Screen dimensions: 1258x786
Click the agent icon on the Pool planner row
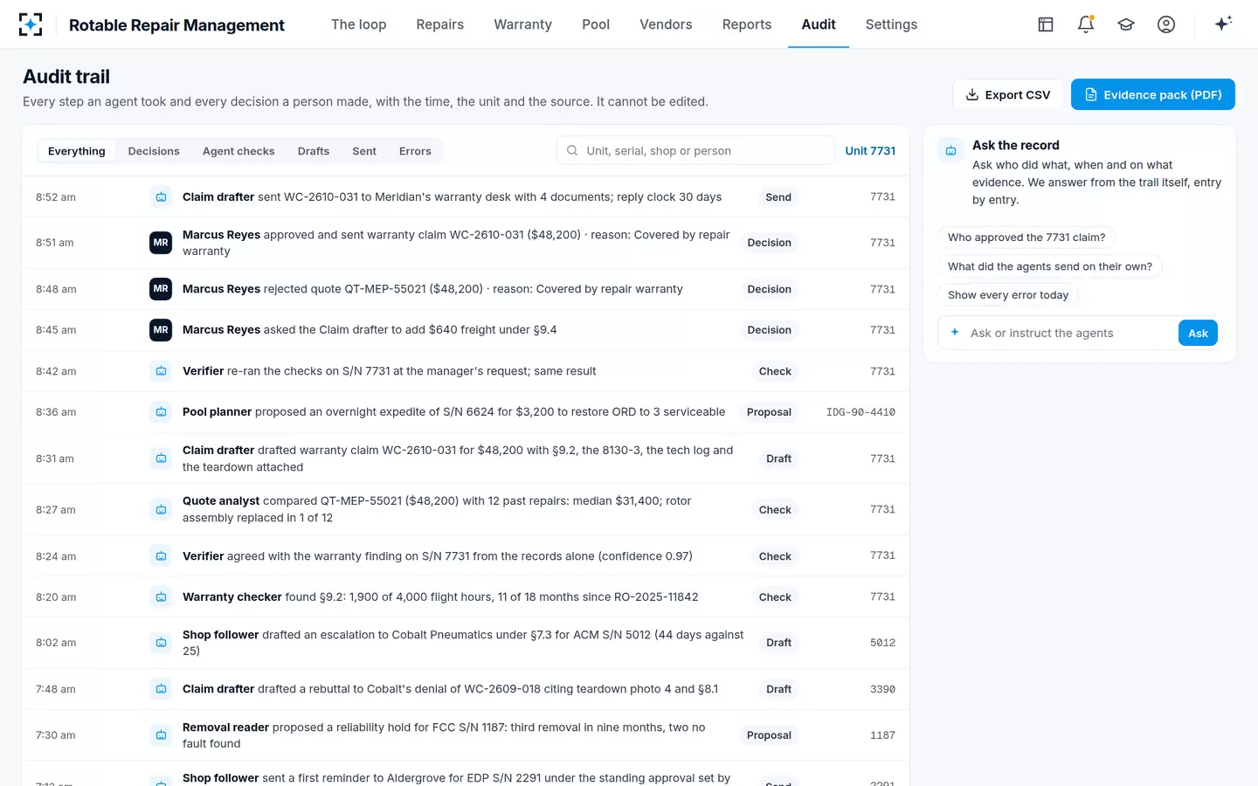(161, 412)
